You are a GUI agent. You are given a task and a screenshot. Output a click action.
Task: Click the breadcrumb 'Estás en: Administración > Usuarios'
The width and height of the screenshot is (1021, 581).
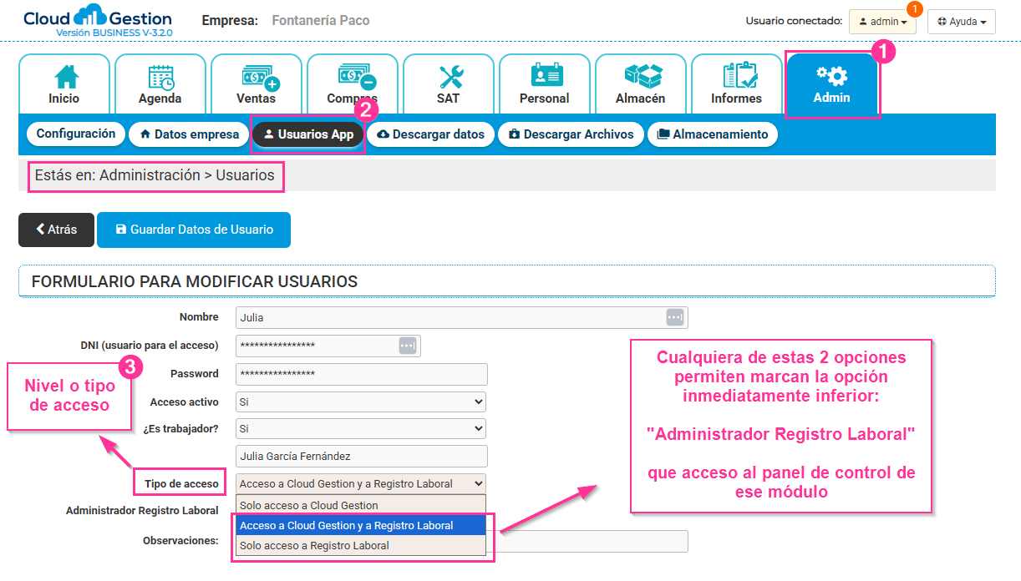coord(155,176)
